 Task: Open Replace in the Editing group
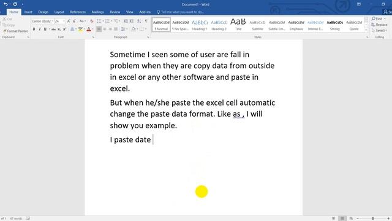pyautogui.click(x=379, y=25)
